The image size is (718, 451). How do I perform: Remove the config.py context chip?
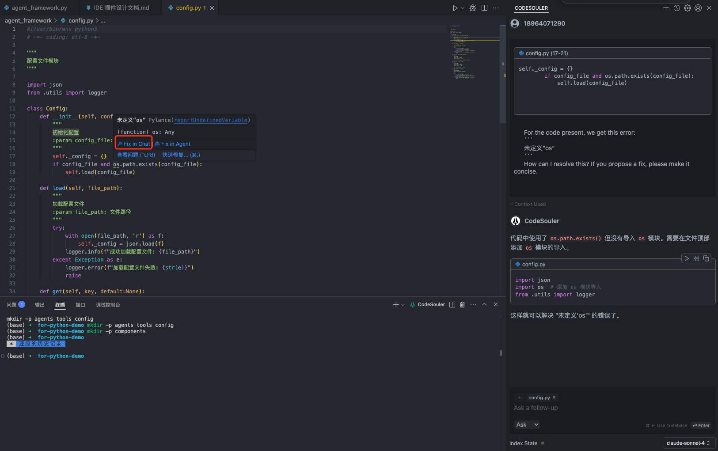[x=554, y=398]
